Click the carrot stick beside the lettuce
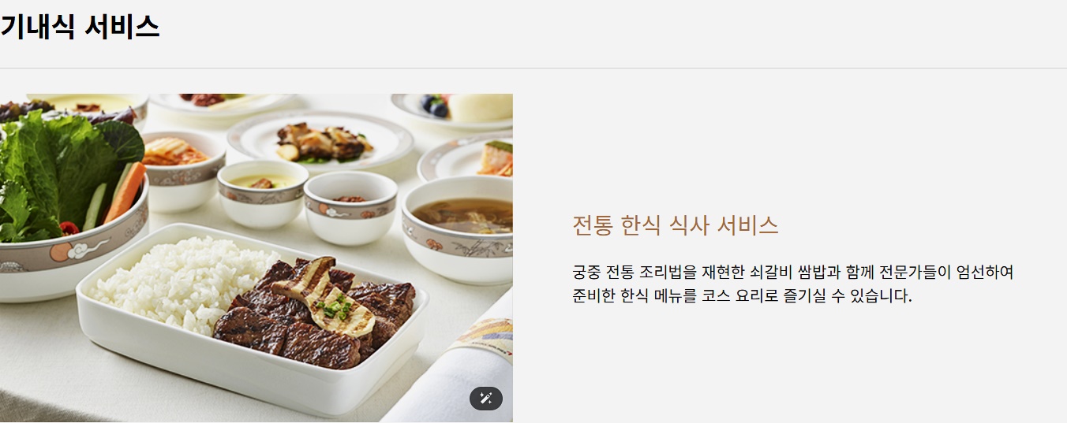Image resolution: width=1067 pixels, height=423 pixels. point(125,194)
